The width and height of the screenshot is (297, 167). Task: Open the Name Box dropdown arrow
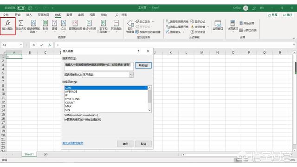(x=21, y=45)
